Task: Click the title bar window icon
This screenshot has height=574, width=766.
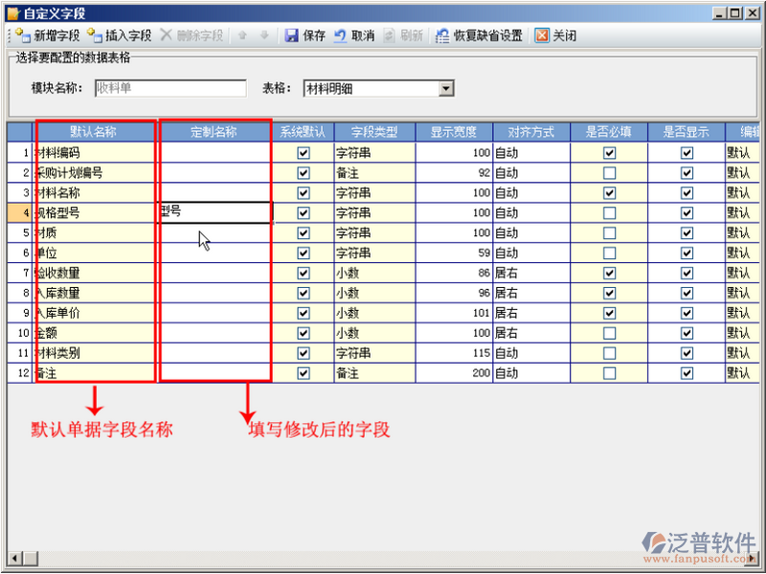Action: click(x=13, y=13)
